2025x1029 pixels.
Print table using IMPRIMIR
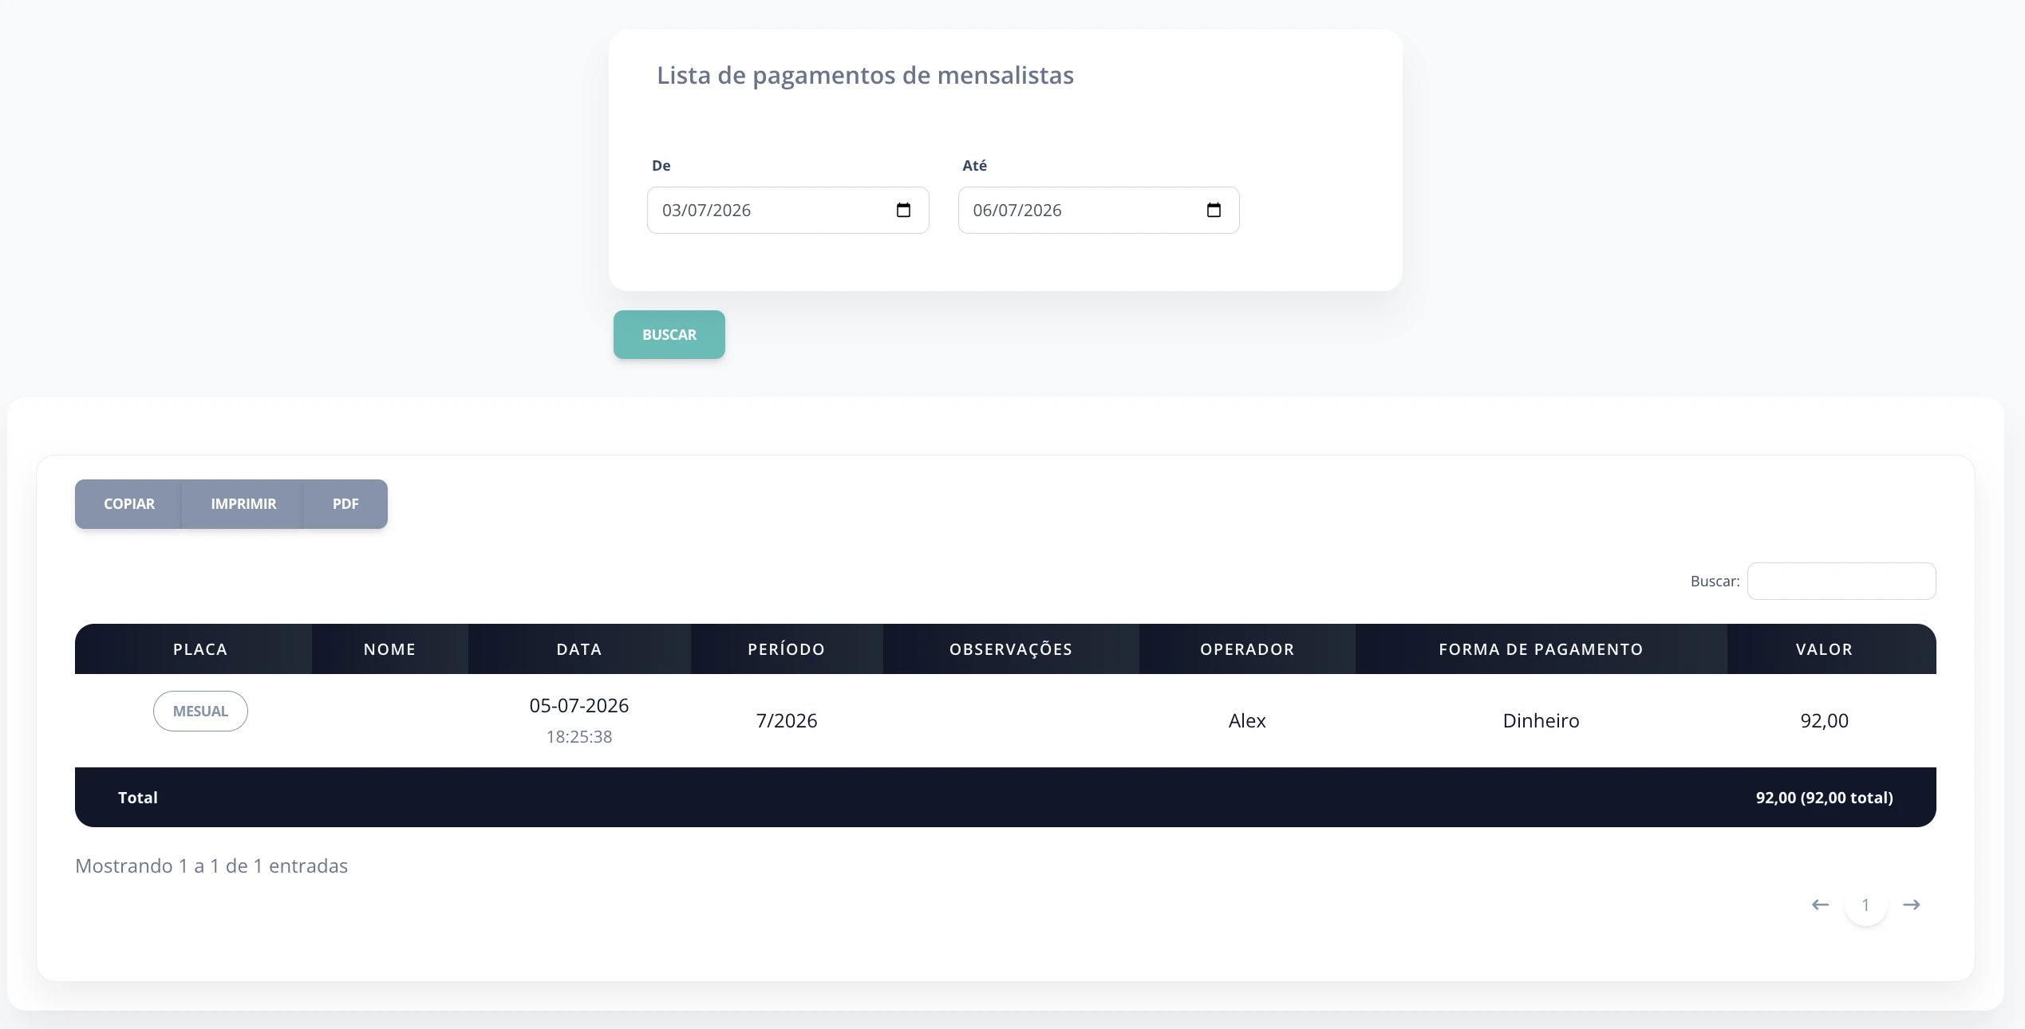(x=243, y=504)
